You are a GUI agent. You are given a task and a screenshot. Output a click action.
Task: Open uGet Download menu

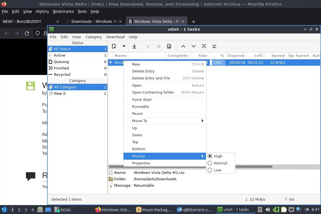point(115,37)
